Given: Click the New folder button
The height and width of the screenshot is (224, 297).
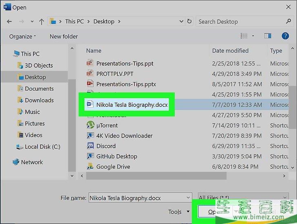Looking at the screenshot, I should (x=64, y=36).
